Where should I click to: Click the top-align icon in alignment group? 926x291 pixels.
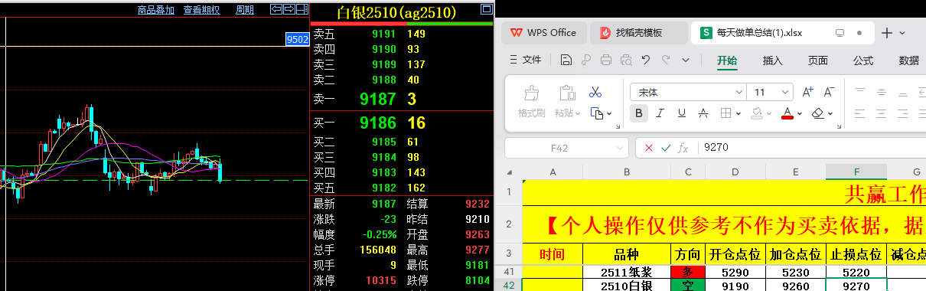[x=859, y=92]
